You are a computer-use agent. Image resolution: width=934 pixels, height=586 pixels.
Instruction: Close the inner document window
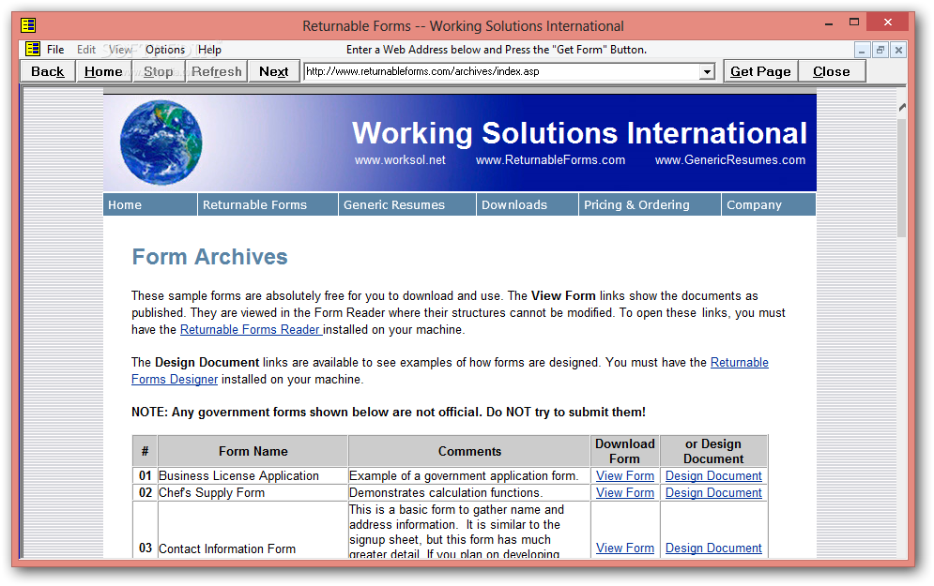point(898,50)
